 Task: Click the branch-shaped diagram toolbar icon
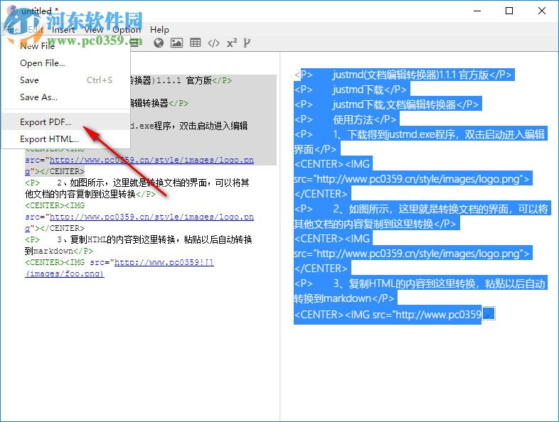(247, 43)
